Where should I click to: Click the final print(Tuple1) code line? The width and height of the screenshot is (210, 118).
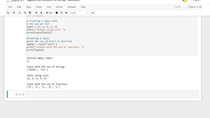coord(35,50)
